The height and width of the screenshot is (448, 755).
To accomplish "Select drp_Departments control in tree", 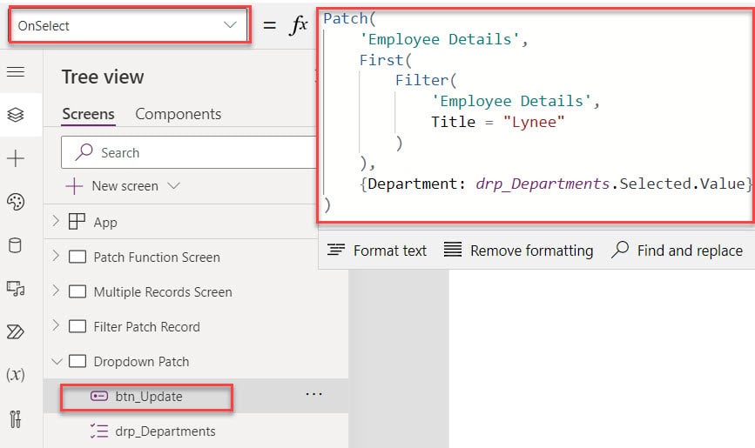I will click(165, 431).
